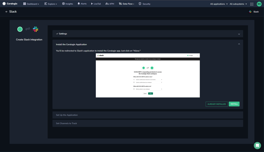Open the apps grid icon
This screenshot has width=264, height=152.
coord(252,4)
